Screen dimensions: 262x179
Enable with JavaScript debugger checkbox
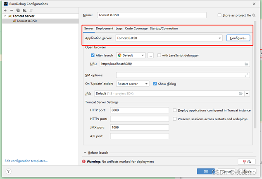(x=159, y=55)
